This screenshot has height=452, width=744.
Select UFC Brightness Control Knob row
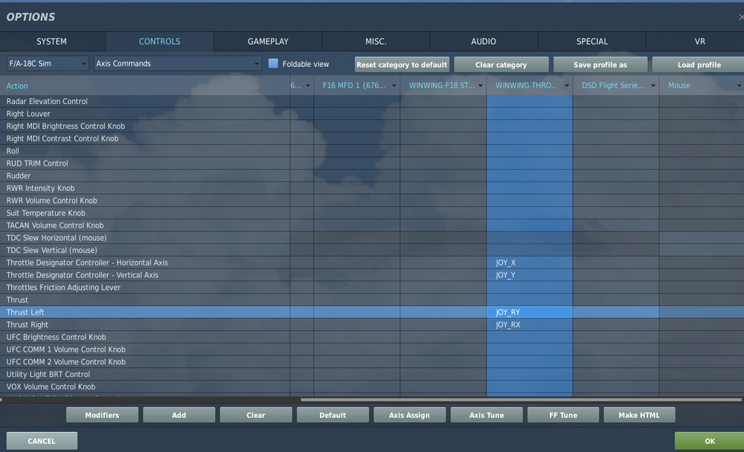(372, 338)
